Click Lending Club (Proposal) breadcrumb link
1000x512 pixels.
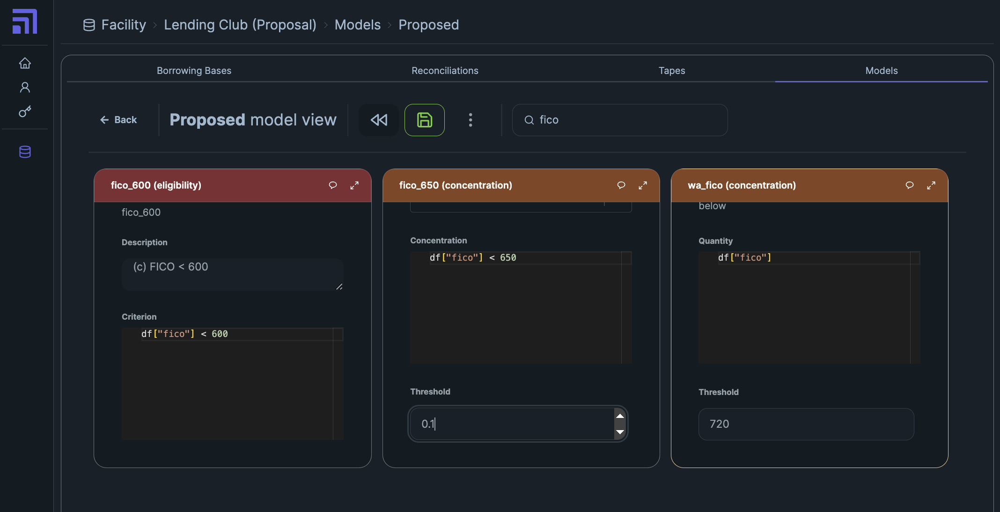[x=240, y=25]
